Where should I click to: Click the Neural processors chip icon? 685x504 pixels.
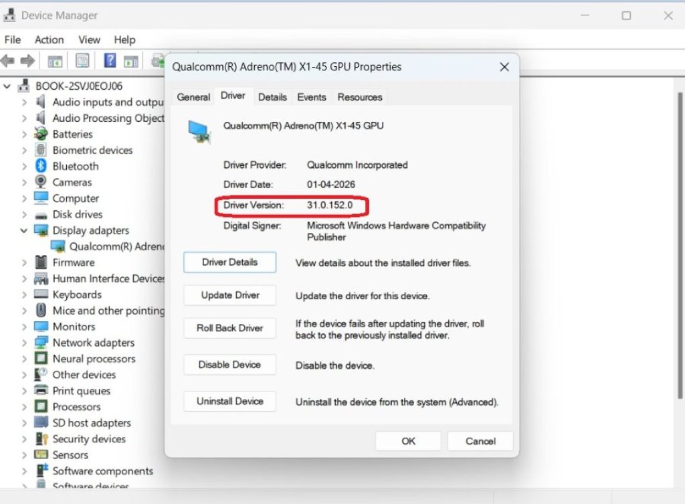[41, 359]
